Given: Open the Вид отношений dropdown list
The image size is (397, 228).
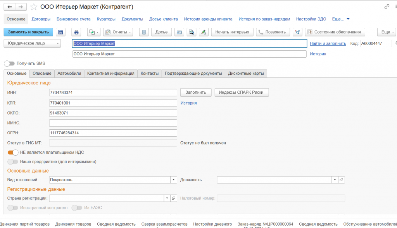Looking at the screenshot, I should pyautogui.click(x=174, y=180).
